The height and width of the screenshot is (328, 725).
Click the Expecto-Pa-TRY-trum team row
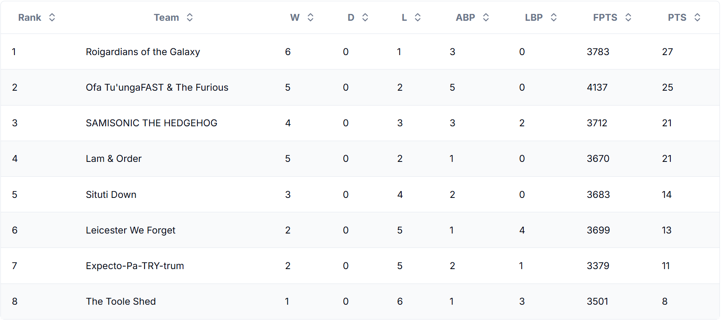coord(135,266)
